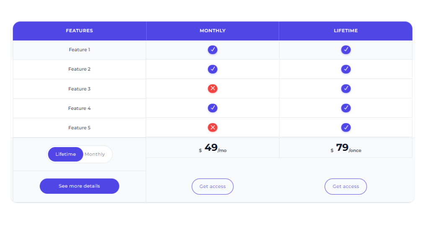Select the Lifetime option in the toggle
Viewport: 429px width, 226px height.
66,154
